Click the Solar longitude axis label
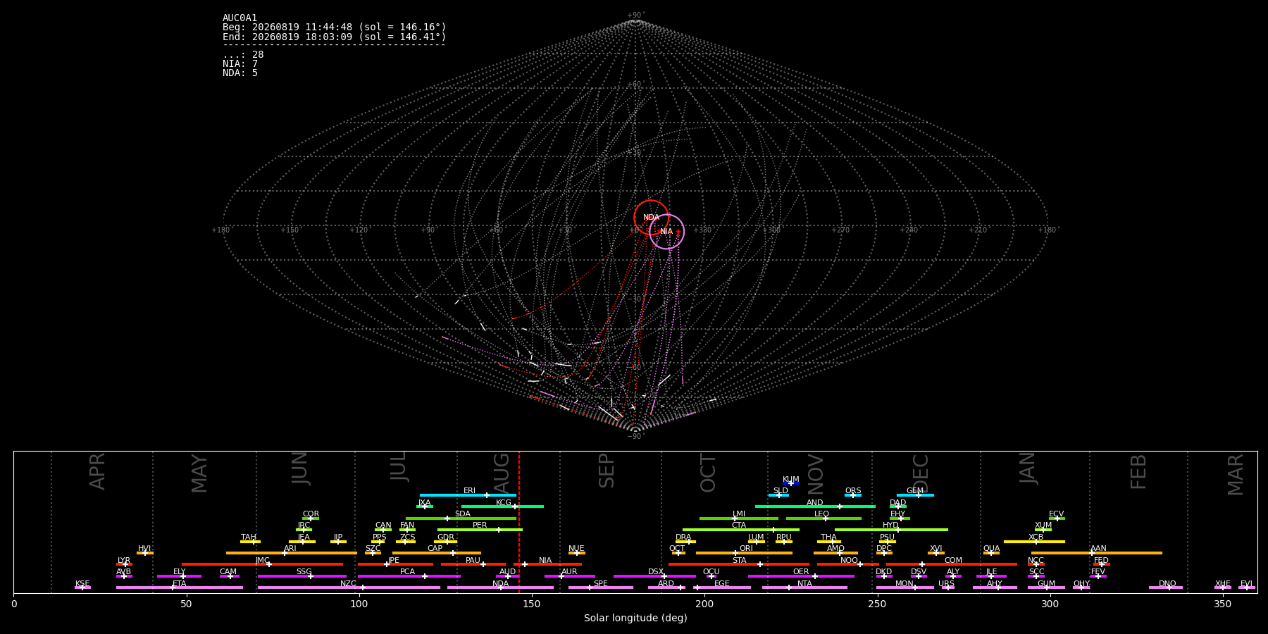The height and width of the screenshot is (634, 1268). pos(635,618)
